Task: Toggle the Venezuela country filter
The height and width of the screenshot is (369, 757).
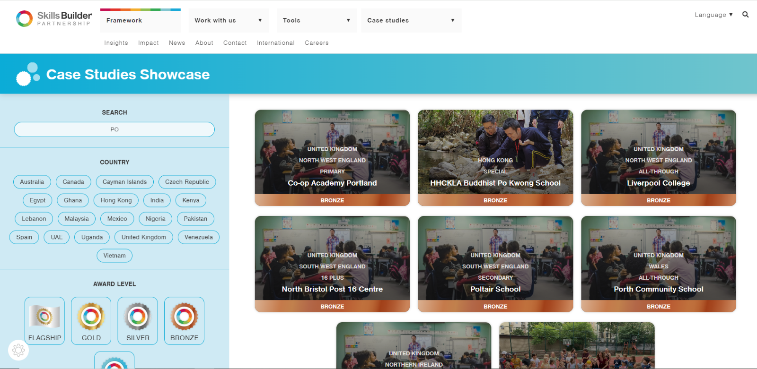Action: pyautogui.click(x=199, y=237)
